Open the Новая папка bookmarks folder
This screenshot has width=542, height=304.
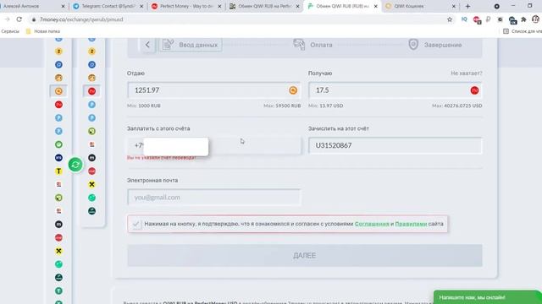click(x=43, y=31)
